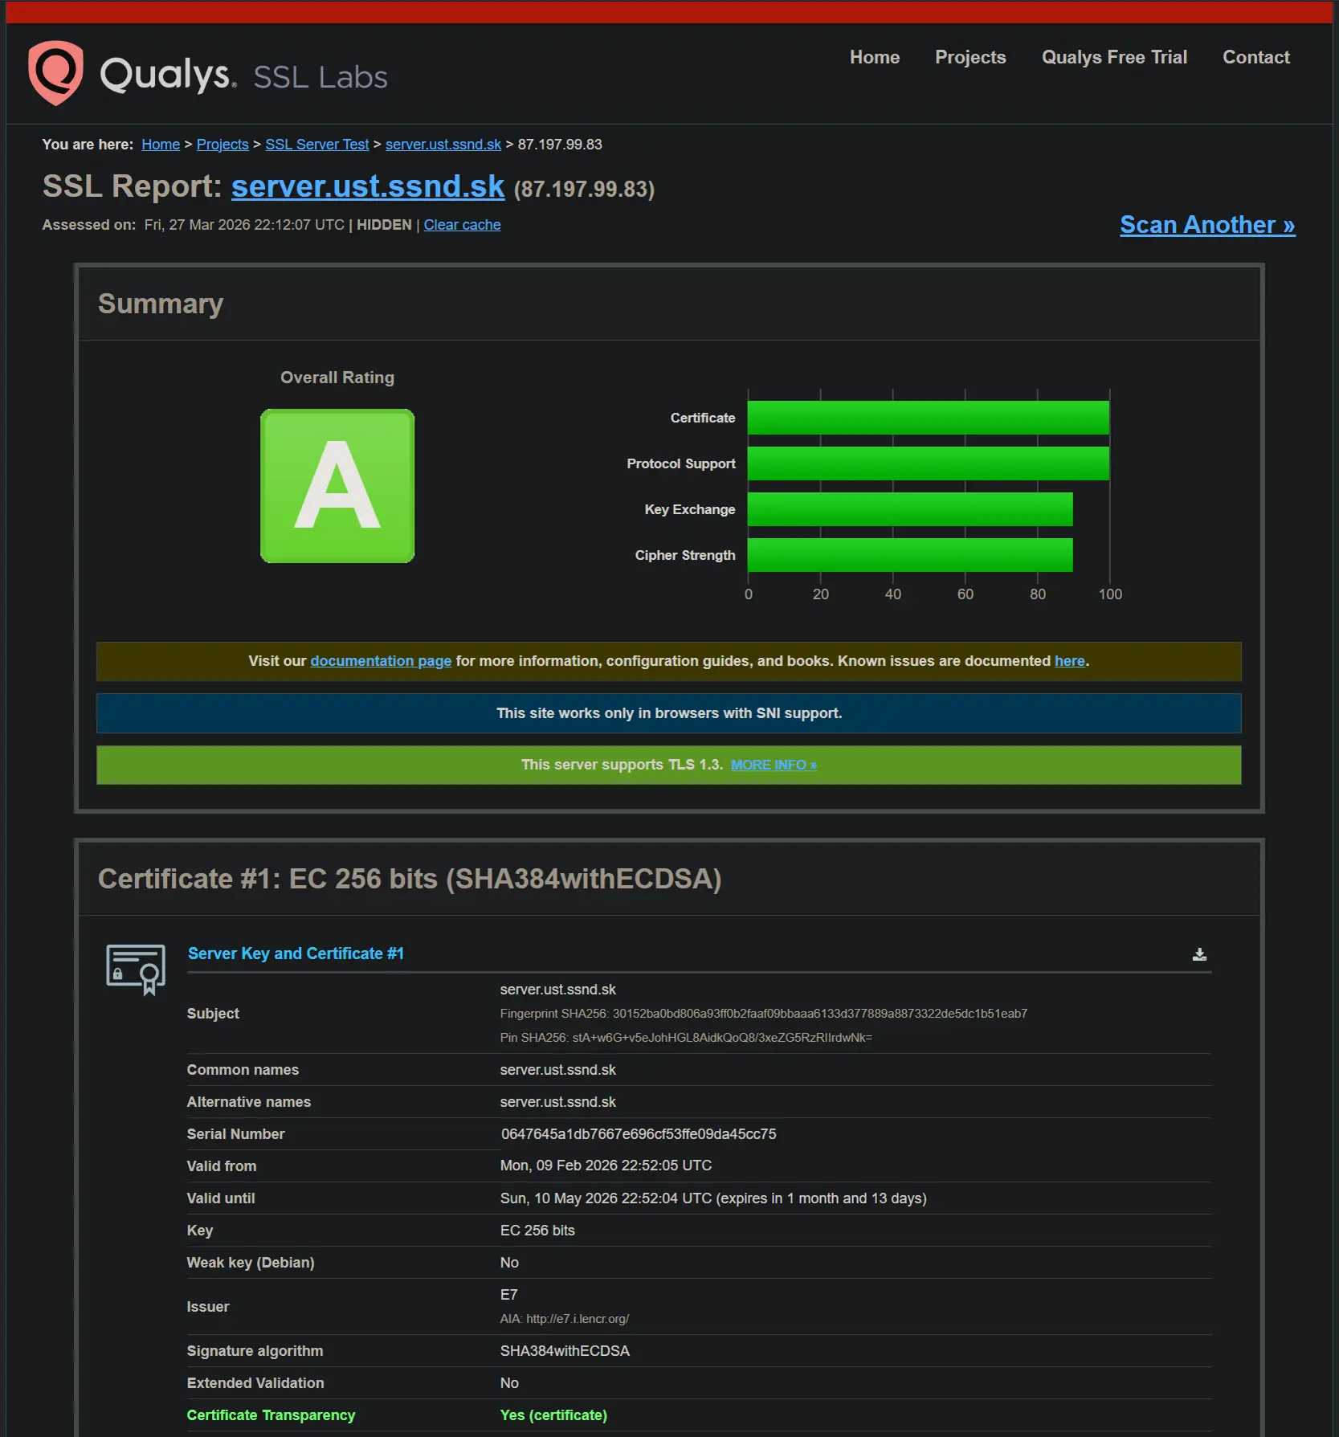
Task: Open the Qualys Free Trial page
Action: point(1114,57)
